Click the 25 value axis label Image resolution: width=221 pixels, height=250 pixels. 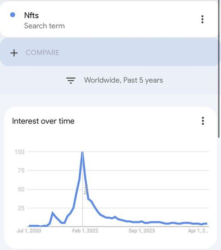click(21, 208)
